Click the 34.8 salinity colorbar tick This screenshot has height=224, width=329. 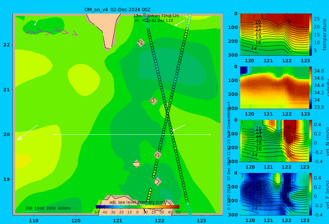[x=319, y=71]
